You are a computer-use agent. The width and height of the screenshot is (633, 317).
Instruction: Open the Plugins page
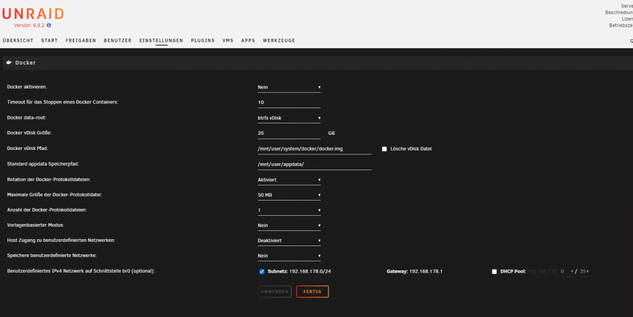203,40
